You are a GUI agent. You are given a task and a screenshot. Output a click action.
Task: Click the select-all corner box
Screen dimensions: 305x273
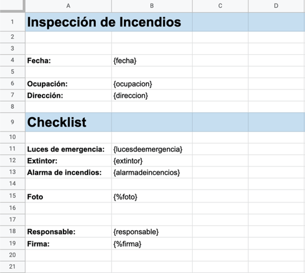(12, 6)
